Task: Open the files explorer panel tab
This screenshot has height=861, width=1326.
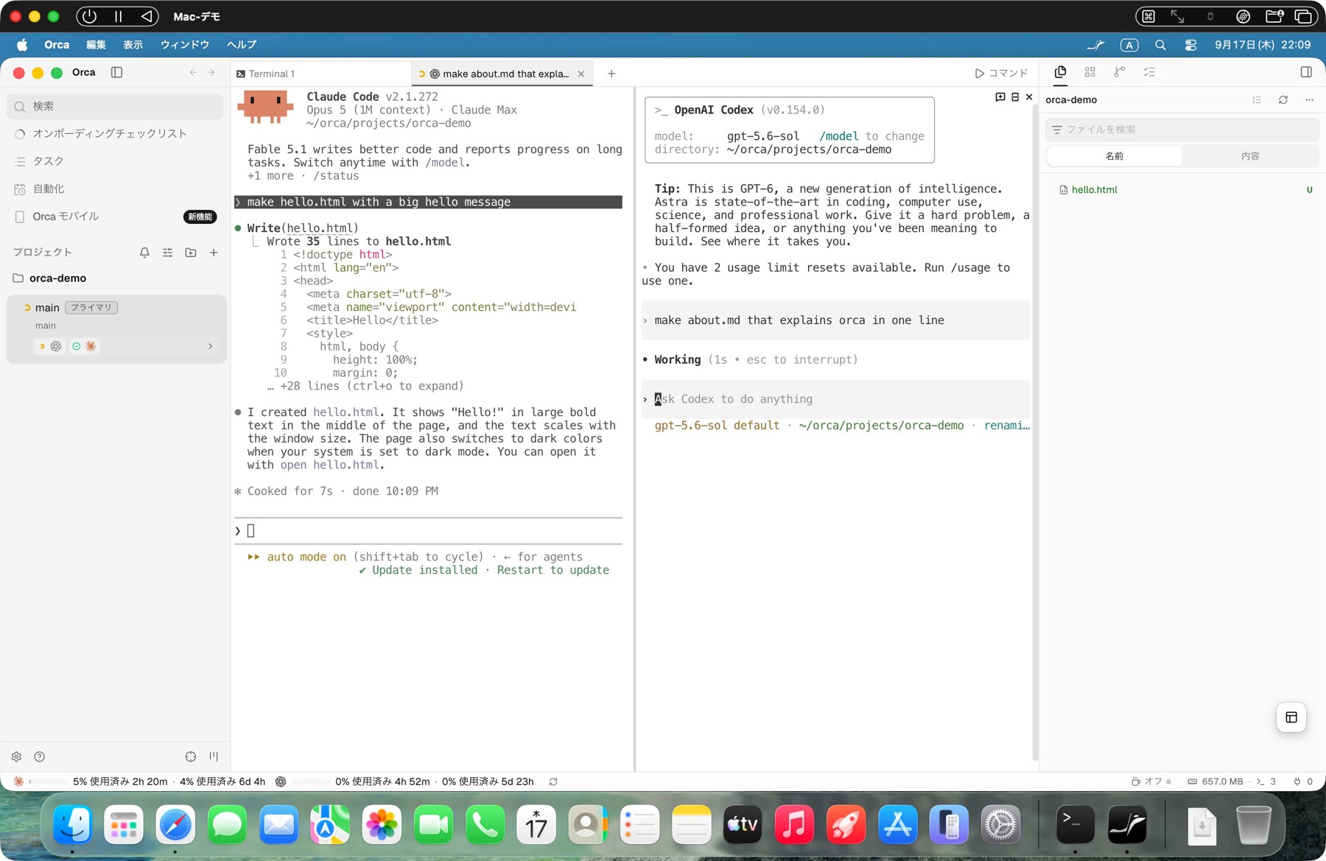Action: click(1060, 72)
